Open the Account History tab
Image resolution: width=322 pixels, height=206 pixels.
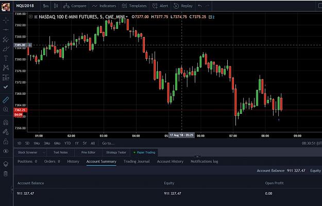click(x=170, y=162)
